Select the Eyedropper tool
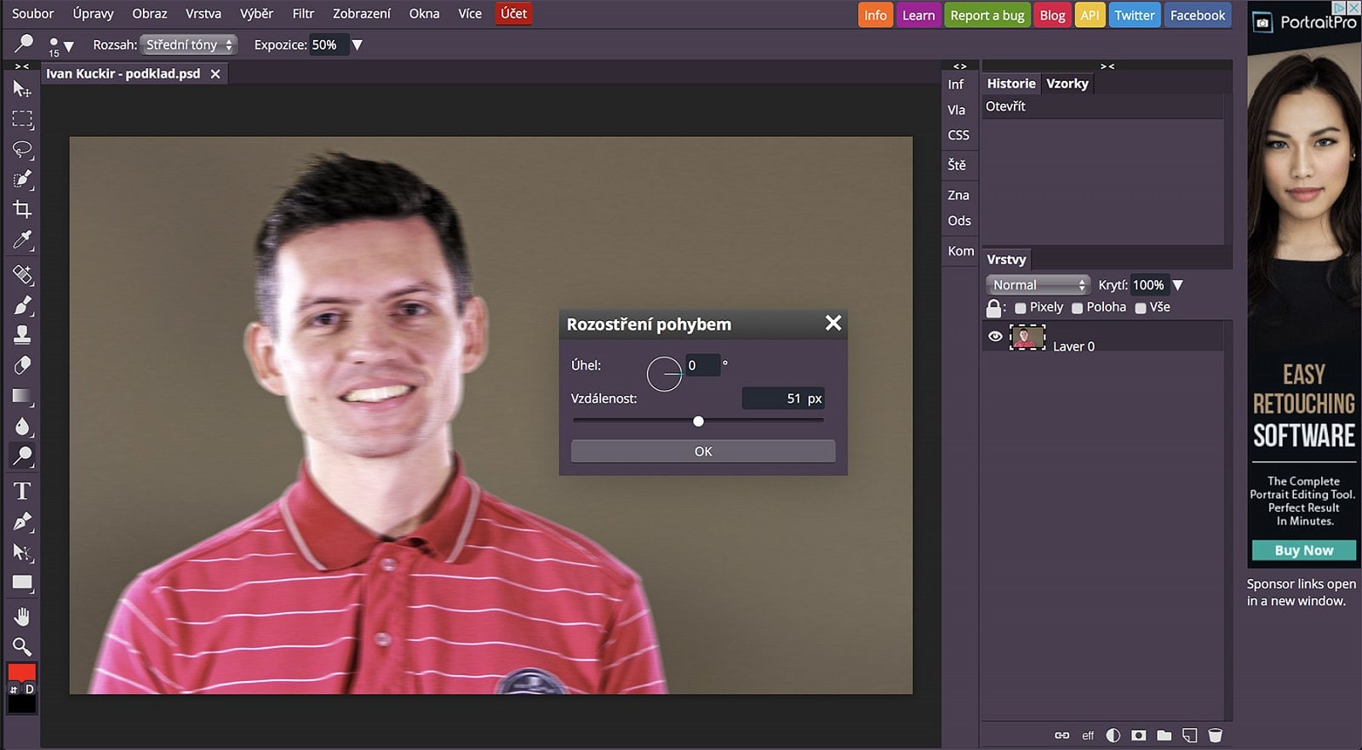 point(22,240)
